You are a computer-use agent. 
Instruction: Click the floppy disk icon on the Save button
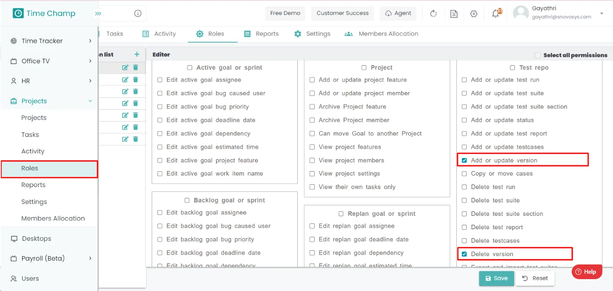coord(488,278)
